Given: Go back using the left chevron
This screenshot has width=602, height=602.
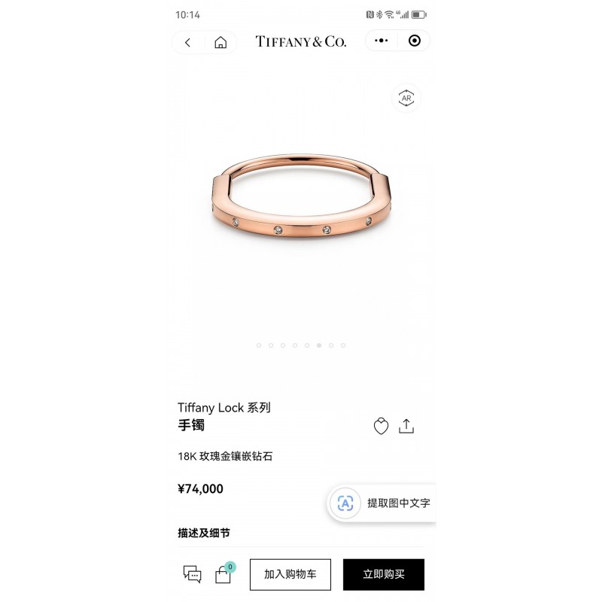Looking at the screenshot, I should 187,42.
